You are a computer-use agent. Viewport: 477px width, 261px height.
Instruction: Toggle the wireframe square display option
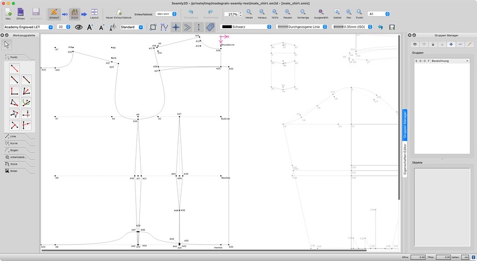click(x=153, y=27)
